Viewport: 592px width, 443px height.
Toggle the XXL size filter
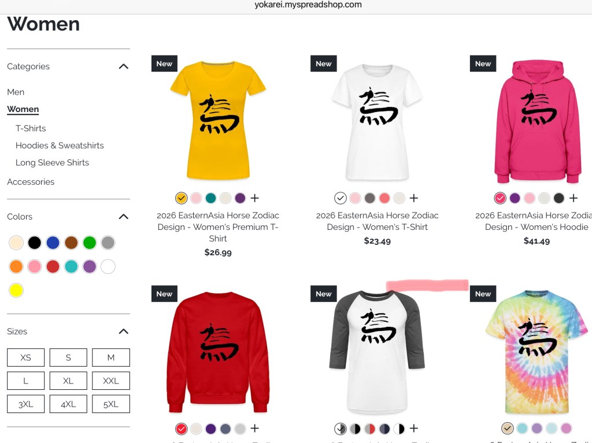tap(111, 381)
